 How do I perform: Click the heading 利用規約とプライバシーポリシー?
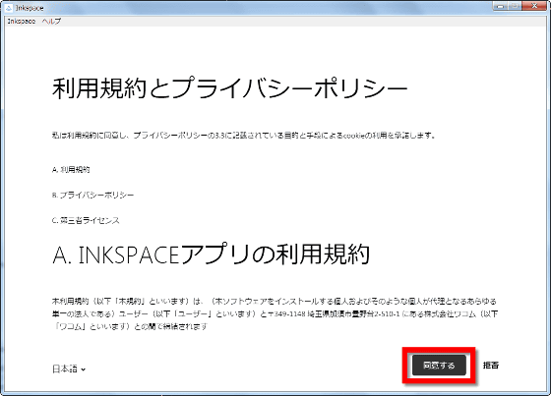tap(230, 88)
